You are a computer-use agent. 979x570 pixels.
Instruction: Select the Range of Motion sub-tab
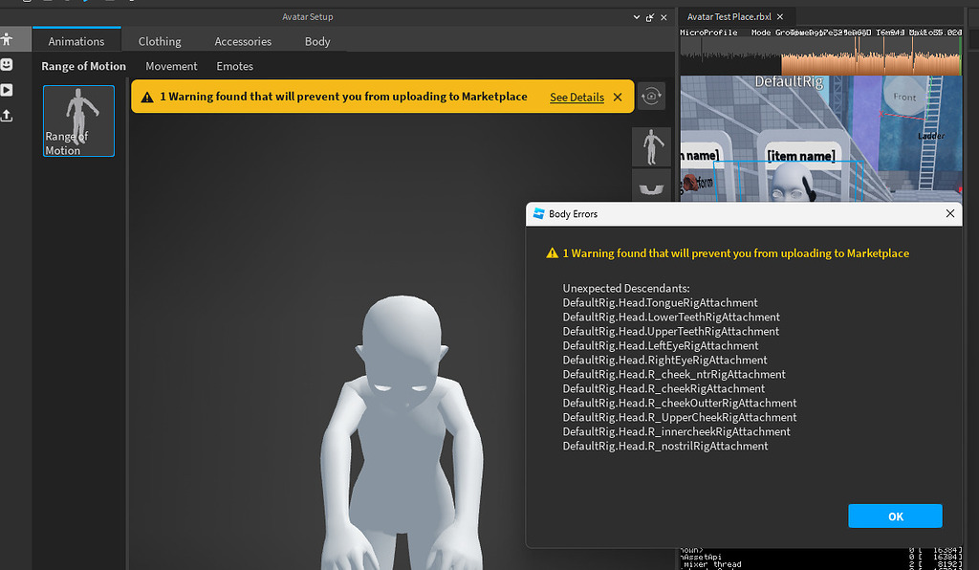(84, 66)
